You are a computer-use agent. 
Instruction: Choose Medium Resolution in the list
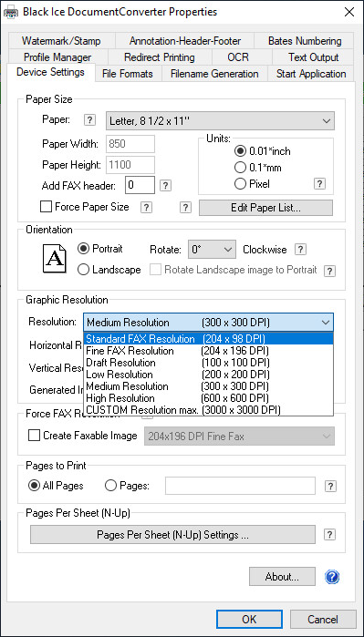point(208,386)
